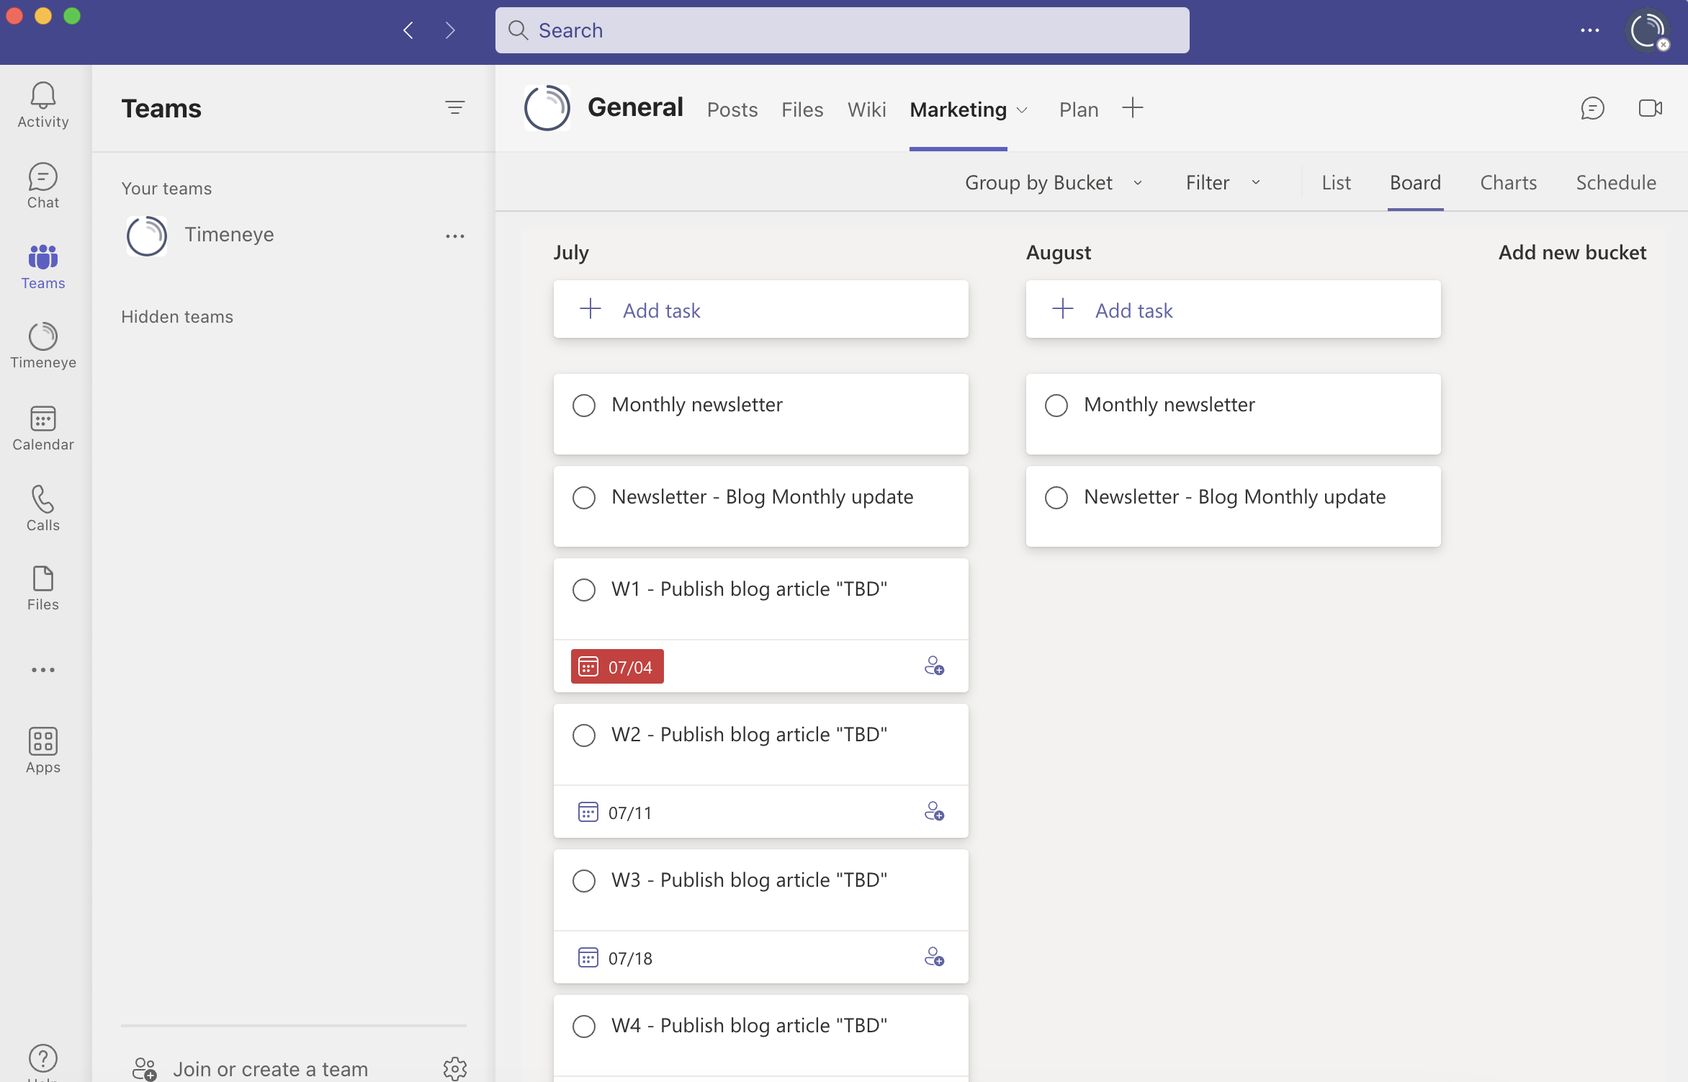
Task: Open the Filter dropdown
Action: 1223,183
